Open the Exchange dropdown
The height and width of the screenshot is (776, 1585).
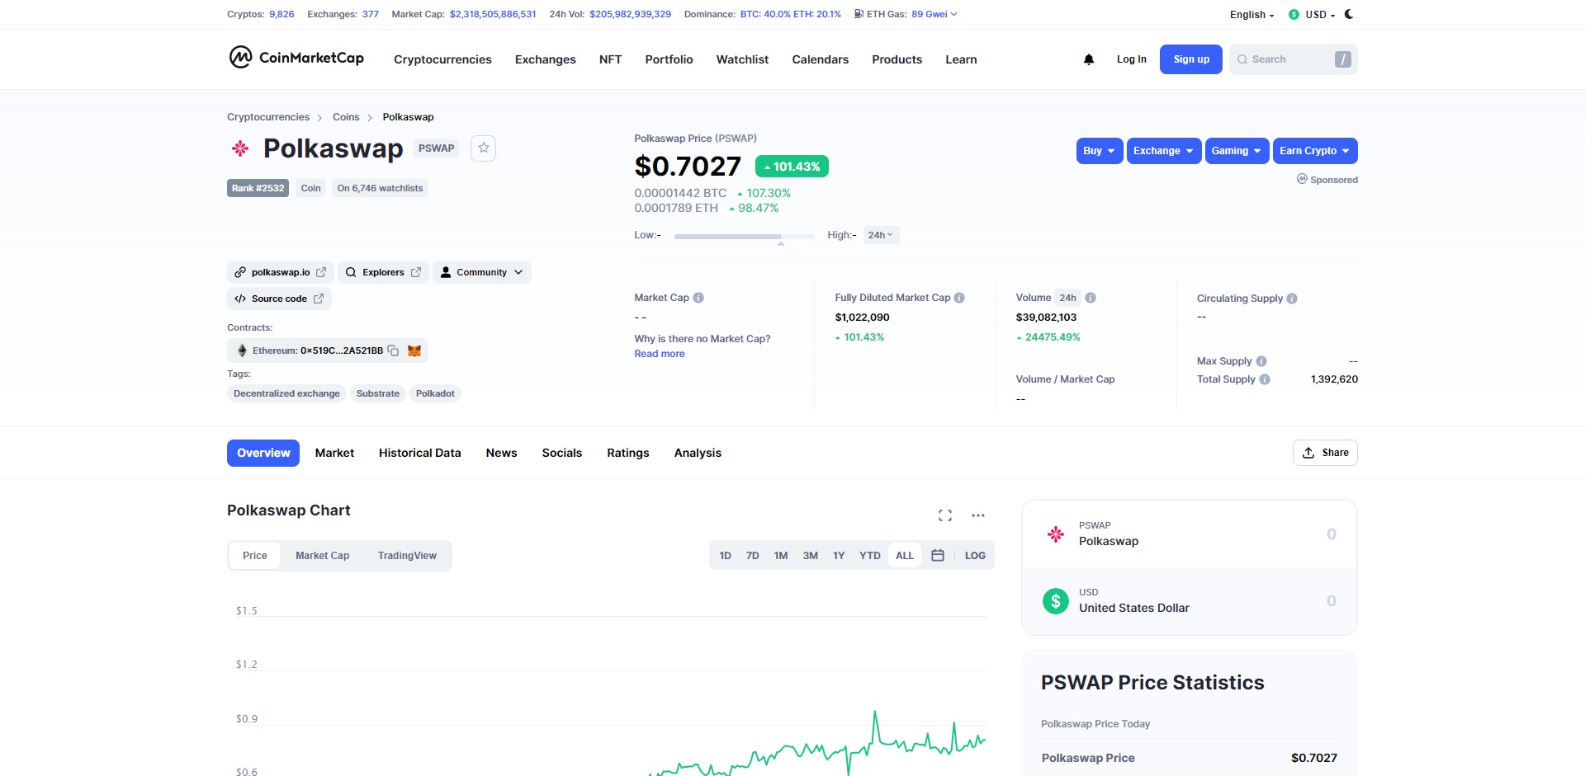[1163, 151]
